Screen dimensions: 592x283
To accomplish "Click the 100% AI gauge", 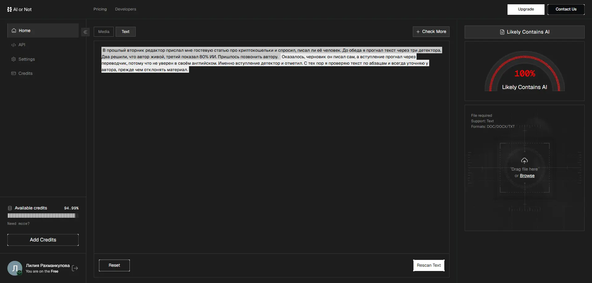I will tap(524, 71).
